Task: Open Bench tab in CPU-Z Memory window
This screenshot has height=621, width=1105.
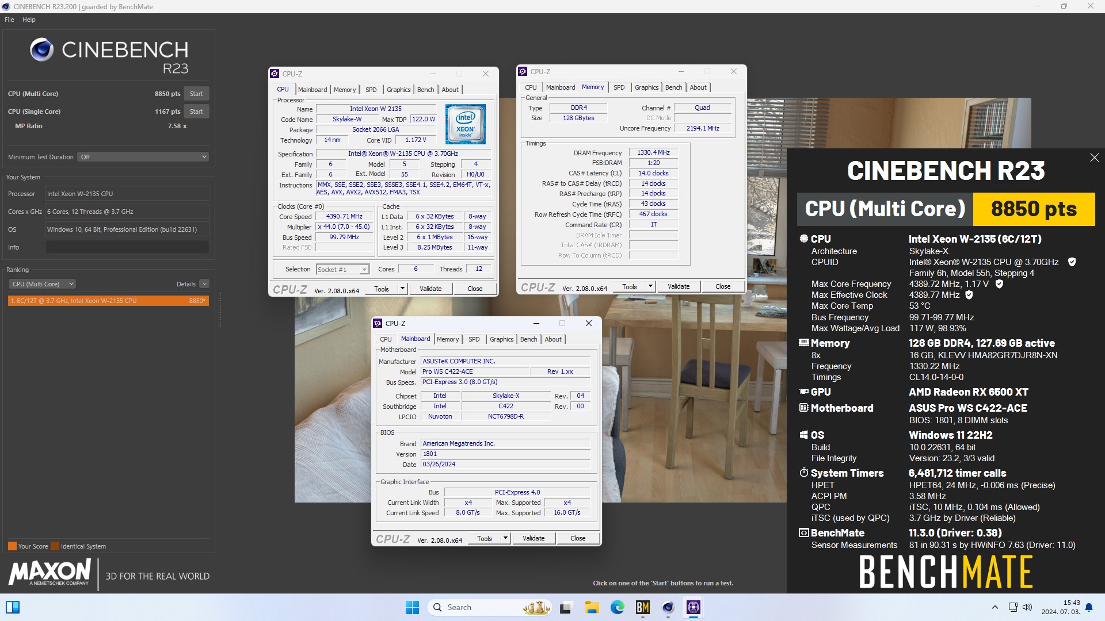Action: (x=673, y=87)
